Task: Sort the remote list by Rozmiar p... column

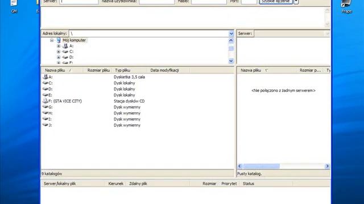Action: click(x=310, y=70)
